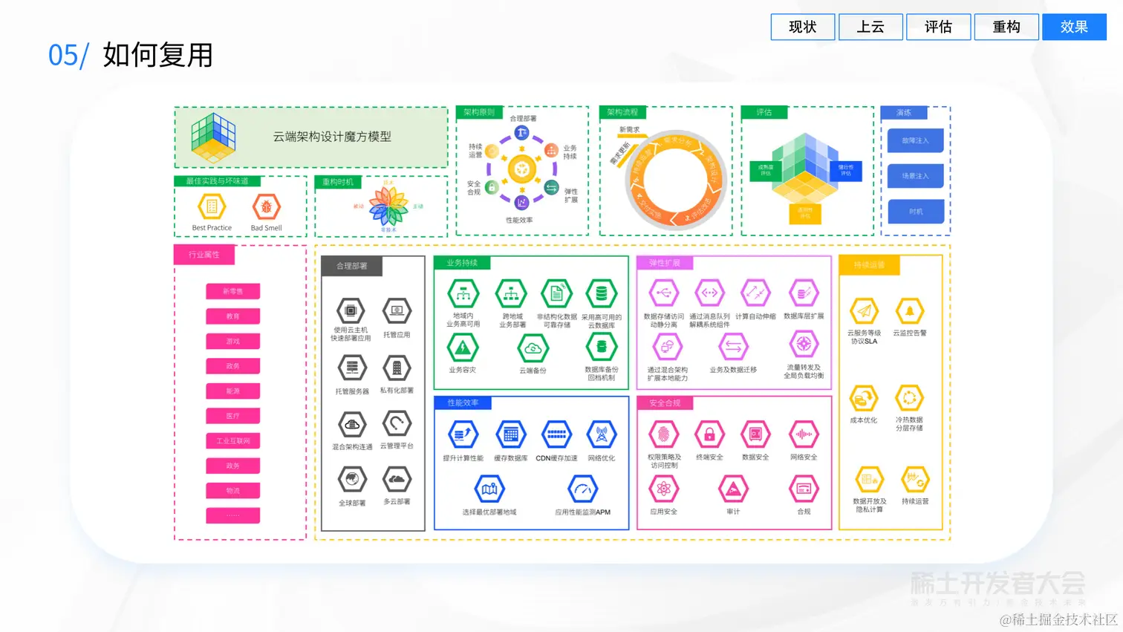
Task: Choose the 能源 industry button
Action: pos(233,391)
